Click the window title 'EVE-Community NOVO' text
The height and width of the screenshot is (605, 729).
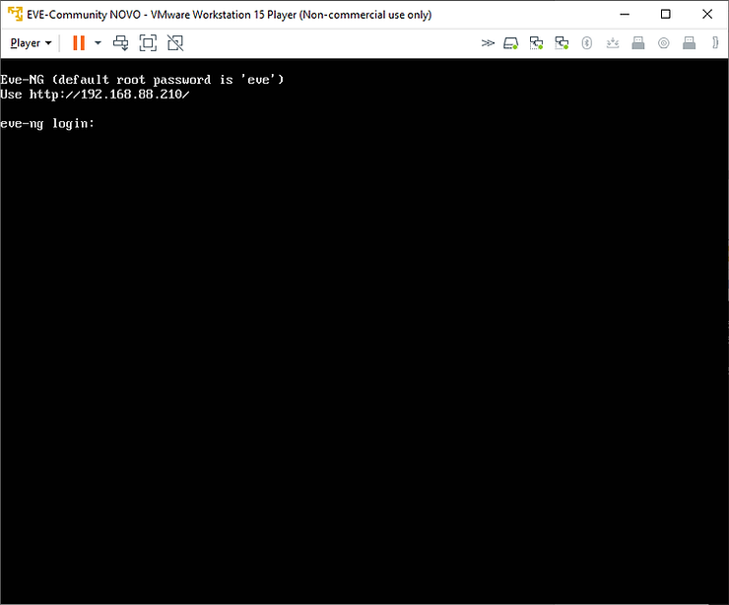coord(84,15)
